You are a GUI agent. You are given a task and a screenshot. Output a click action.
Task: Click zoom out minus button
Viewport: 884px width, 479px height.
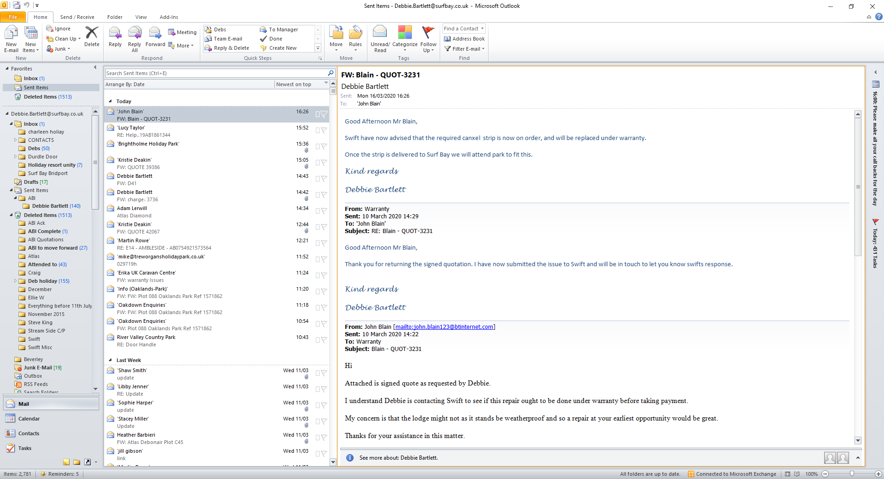825,474
